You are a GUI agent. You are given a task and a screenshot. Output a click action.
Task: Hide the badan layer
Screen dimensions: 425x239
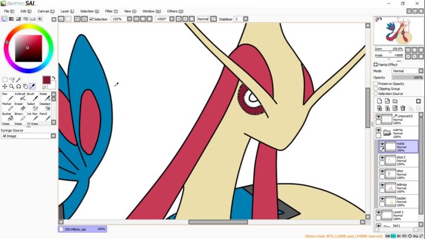pos(382,199)
